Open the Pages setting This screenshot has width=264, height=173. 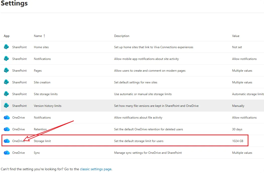[38, 71]
